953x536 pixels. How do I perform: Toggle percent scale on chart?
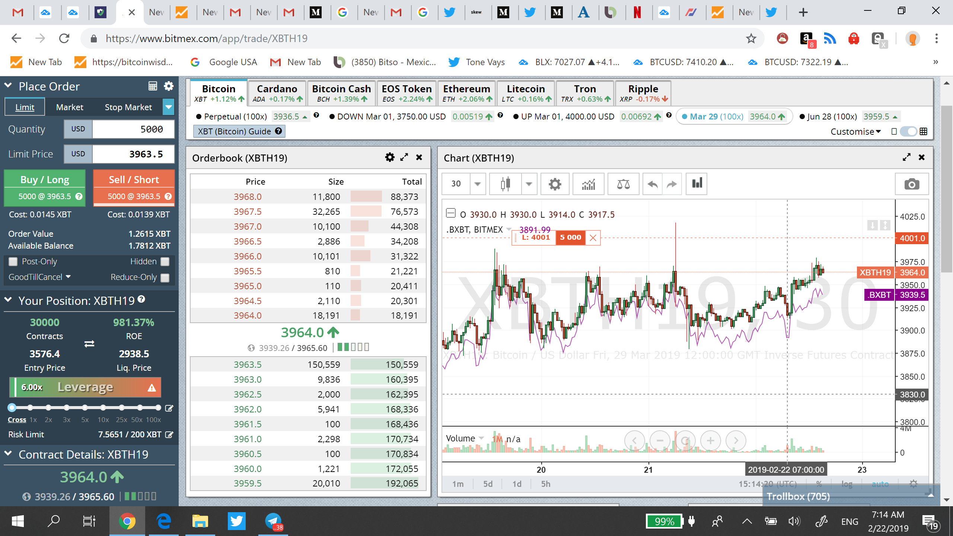point(819,484)
